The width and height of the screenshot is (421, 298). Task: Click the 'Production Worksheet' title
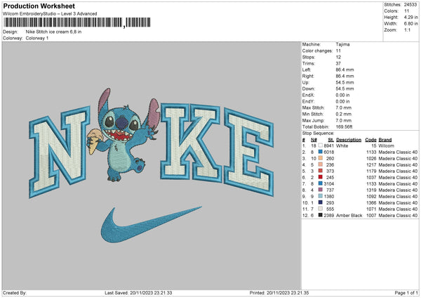point(39,6)
